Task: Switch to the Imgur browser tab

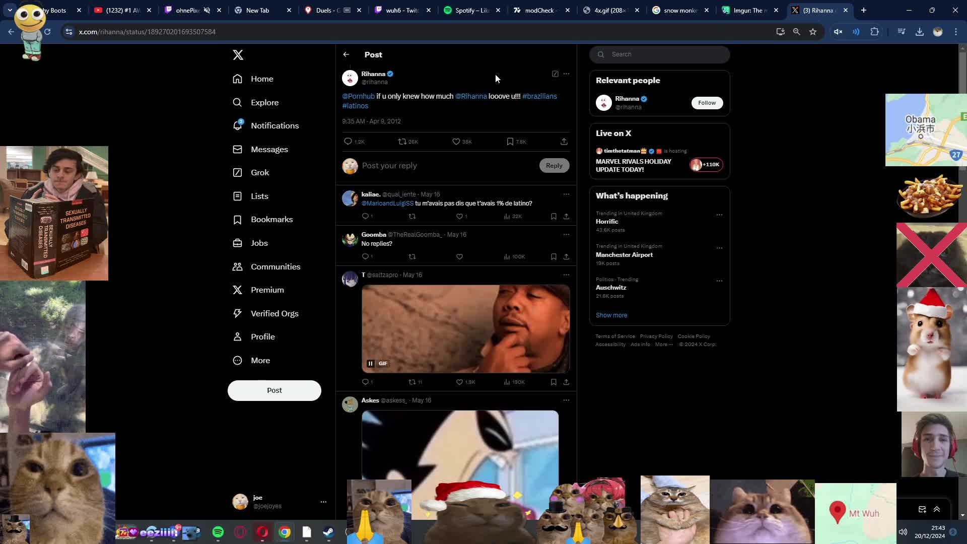Action: pos(750,10)
